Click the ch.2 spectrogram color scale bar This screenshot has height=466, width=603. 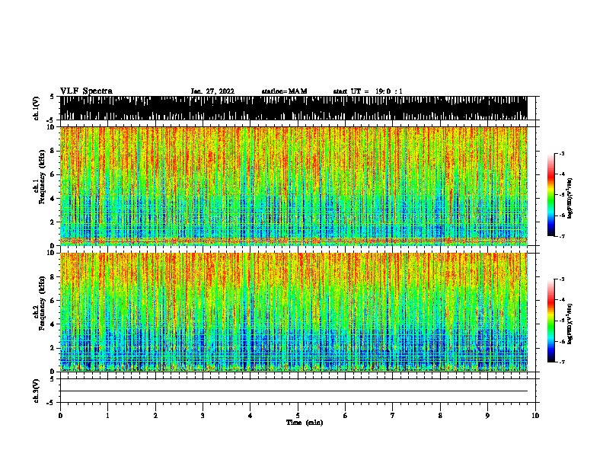550,321
